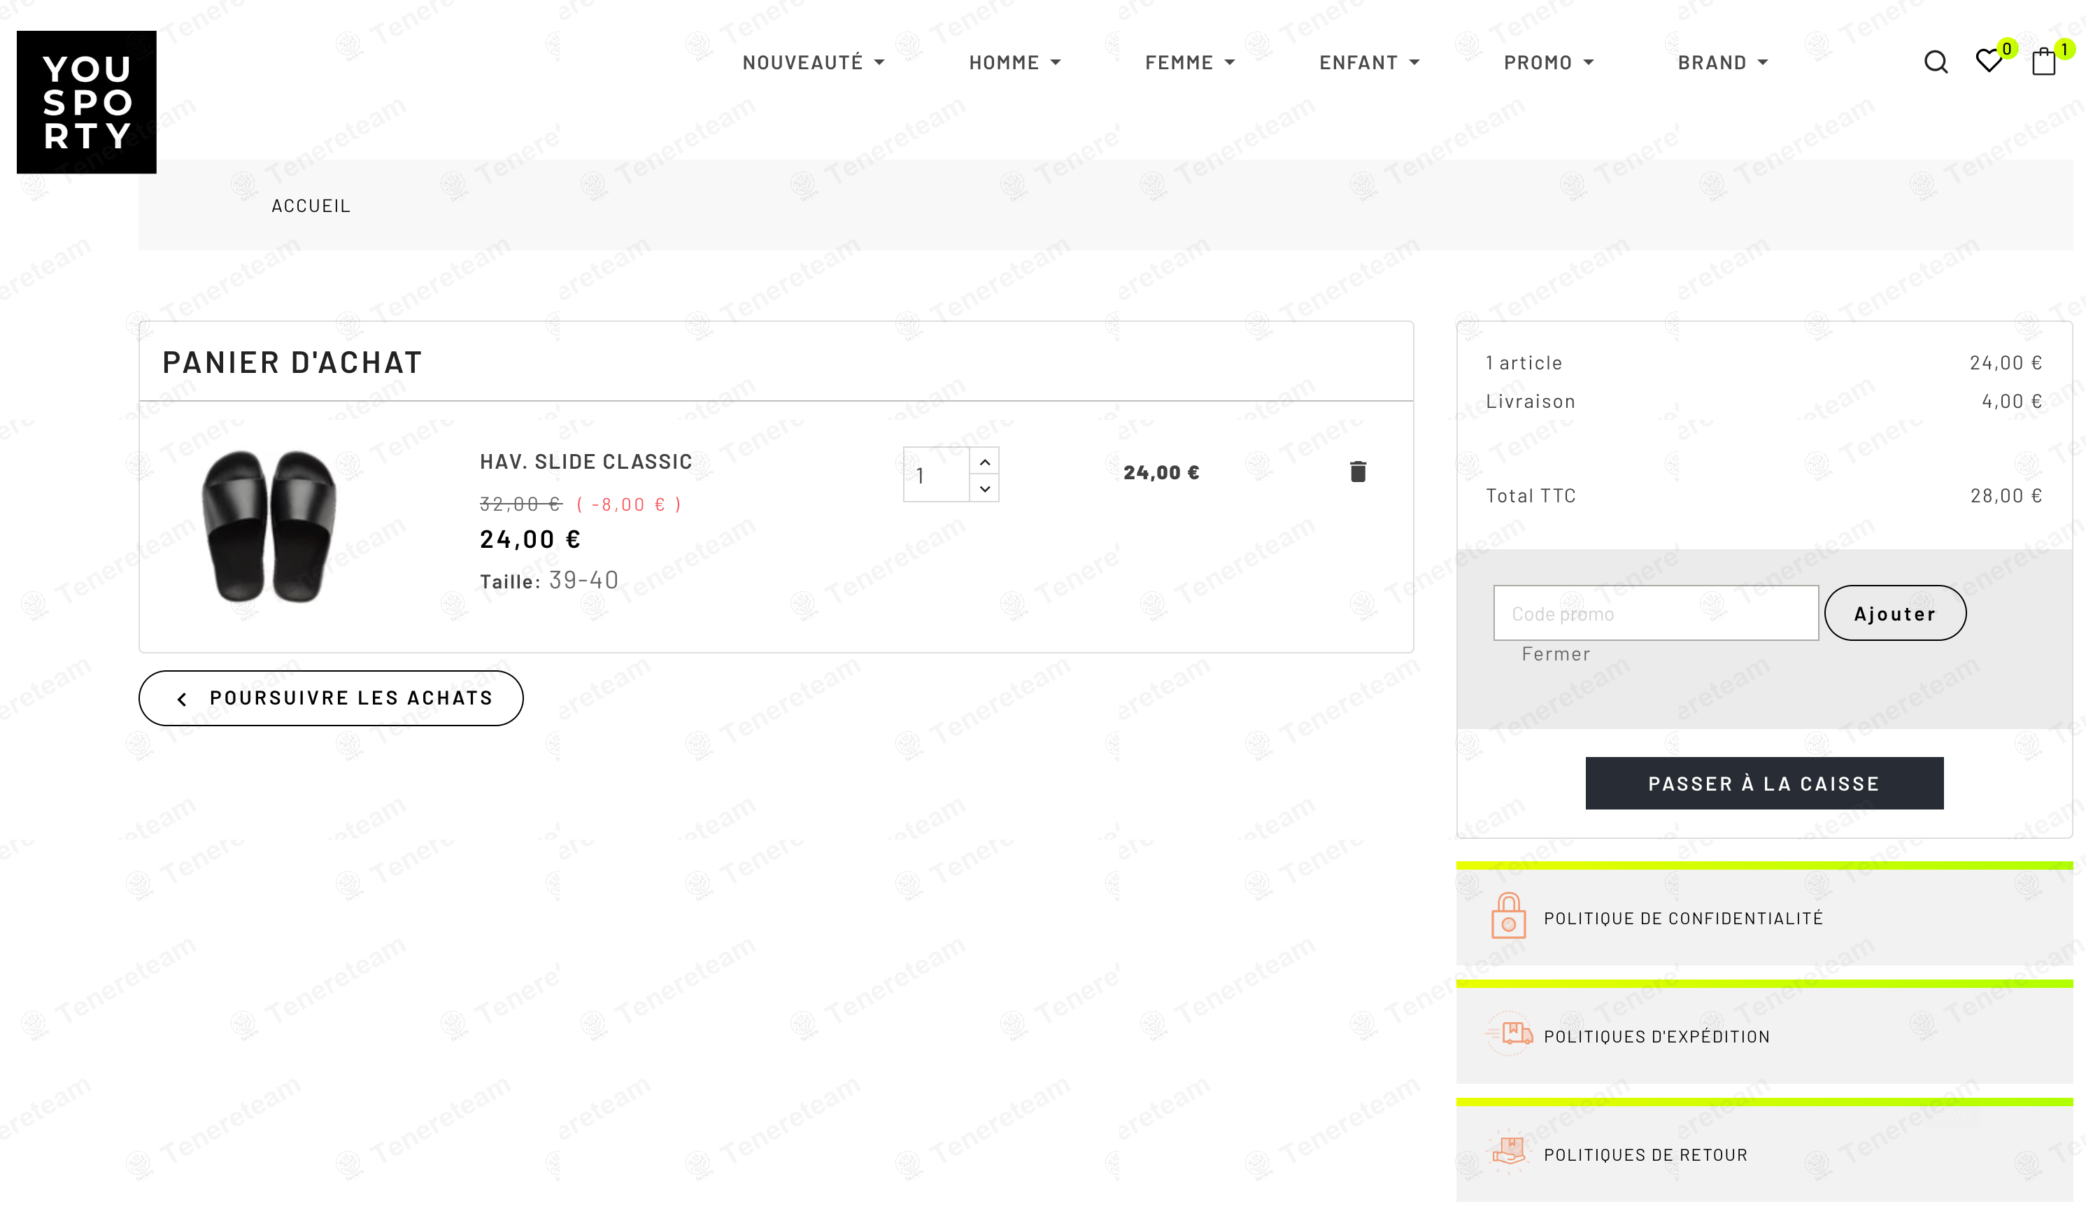The height and width of the screenshot is (1209, 2086).
Task: Open Politiques de retour
Action: click(1645, 1155)
